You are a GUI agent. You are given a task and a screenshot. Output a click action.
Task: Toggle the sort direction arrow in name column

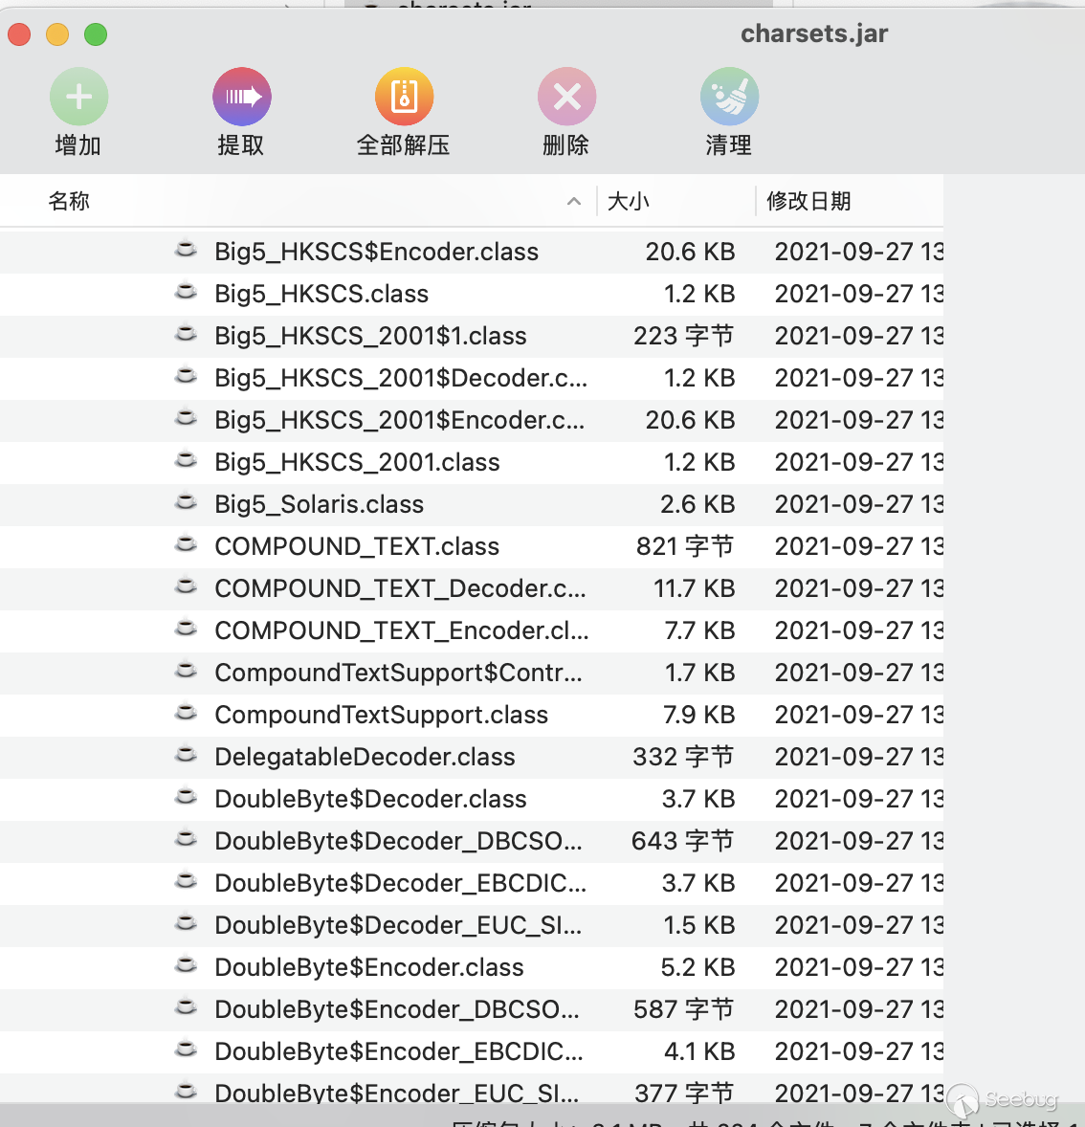coord(574,201)
